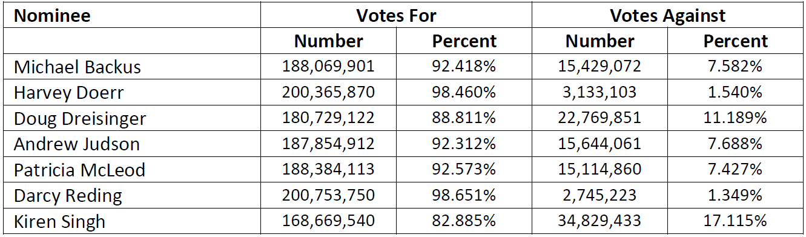Select Patricia McLeod's 188,384,113 votes cell

click(x=328, y=170)
